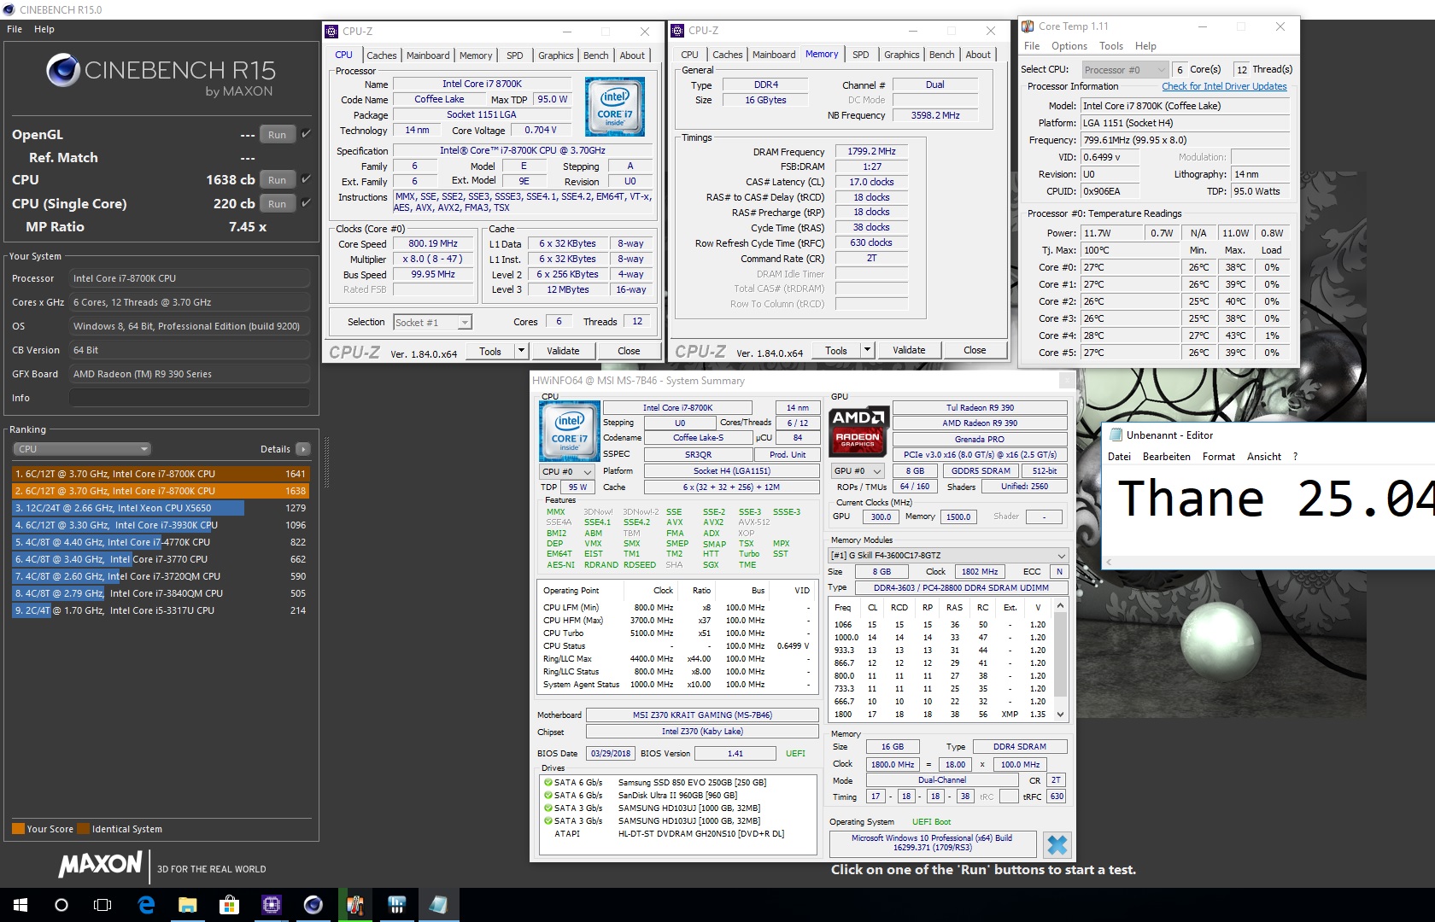The image size is (1435, 922).
Task: Open the GPU #0 dropdown in HWiNFO
Action: [858, 471]
